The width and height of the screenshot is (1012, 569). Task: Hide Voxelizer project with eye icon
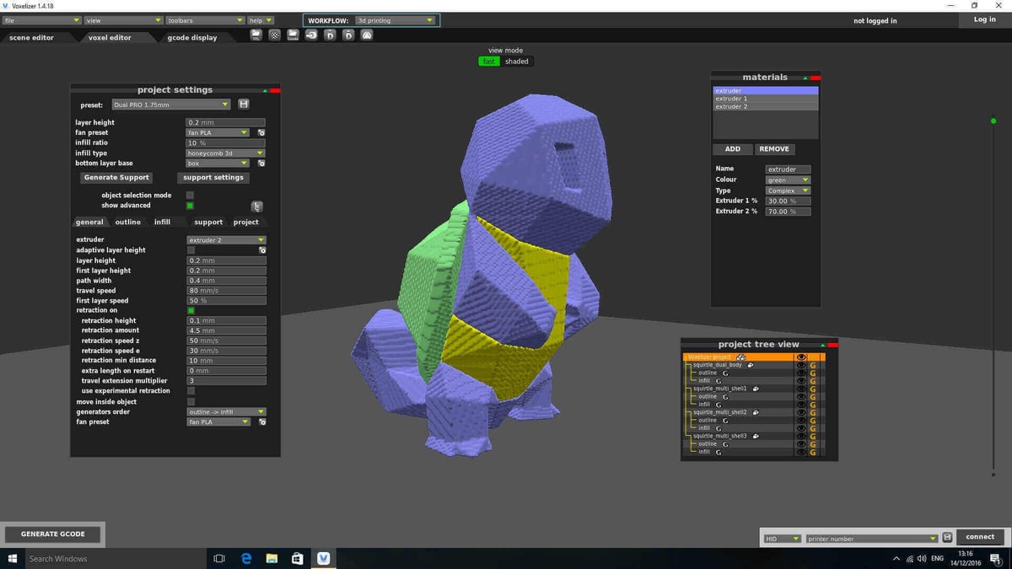click(x=800, y=357)
